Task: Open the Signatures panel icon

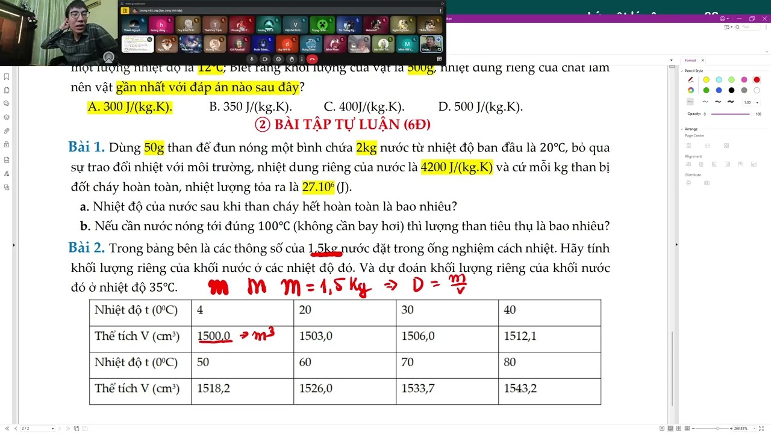Action: point(7,174)
